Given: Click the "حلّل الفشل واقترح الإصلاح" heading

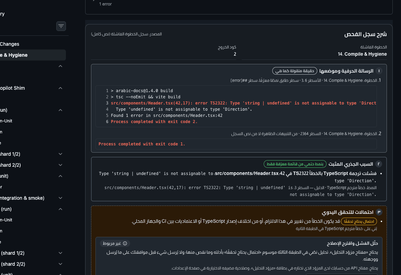Looking at the screenshot, I should [x=352, y=243].
